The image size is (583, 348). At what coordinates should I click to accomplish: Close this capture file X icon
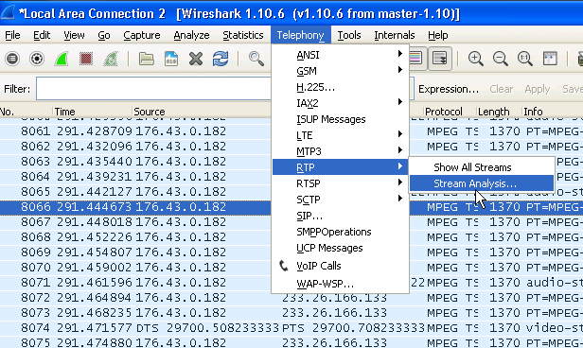pyautogui.click(x=196, y=59)
